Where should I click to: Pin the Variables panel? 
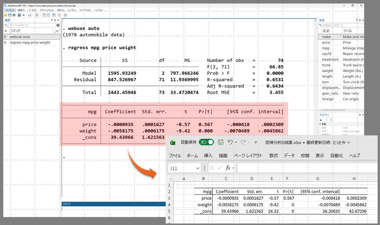[x=360, y=20]
